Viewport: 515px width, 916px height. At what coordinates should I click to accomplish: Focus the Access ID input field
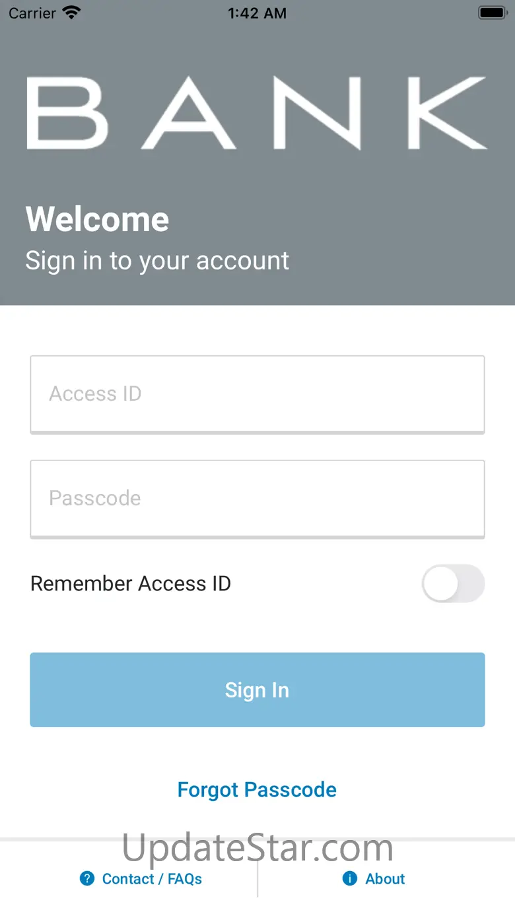coord(257,394)
